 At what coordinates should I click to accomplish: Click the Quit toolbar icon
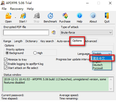coord(107,16)
